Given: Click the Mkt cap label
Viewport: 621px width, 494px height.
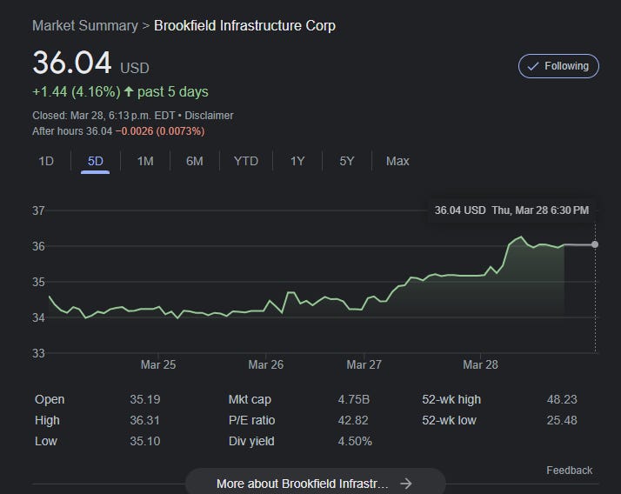Looking at the screenshot, I should (x=250, y=399).
